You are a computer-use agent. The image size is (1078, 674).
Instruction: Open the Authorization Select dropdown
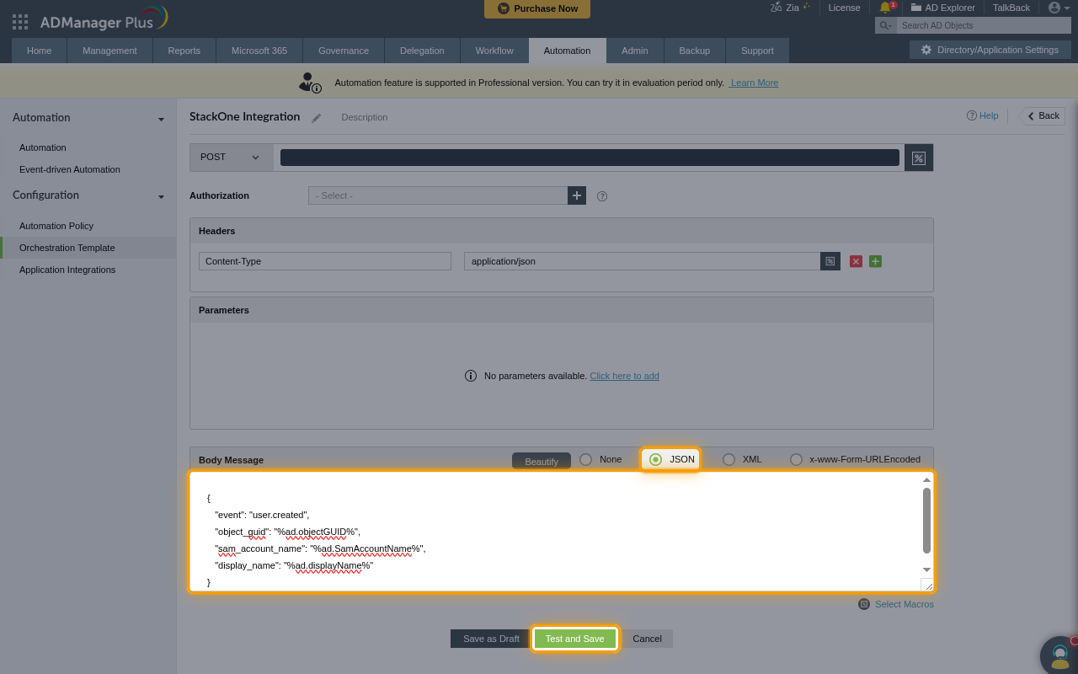pos(438,195)
